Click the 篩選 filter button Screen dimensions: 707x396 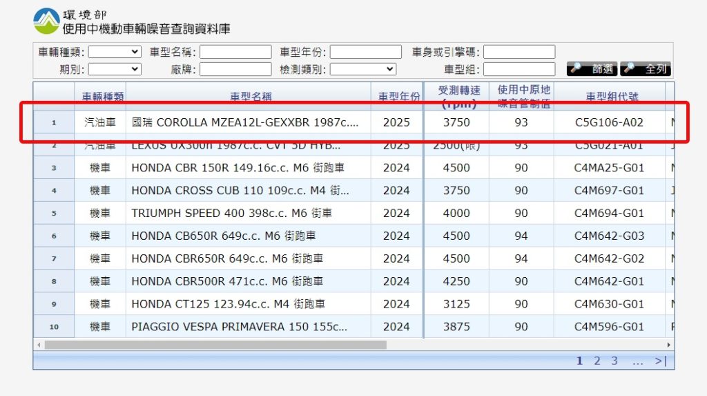click(592, 69)
